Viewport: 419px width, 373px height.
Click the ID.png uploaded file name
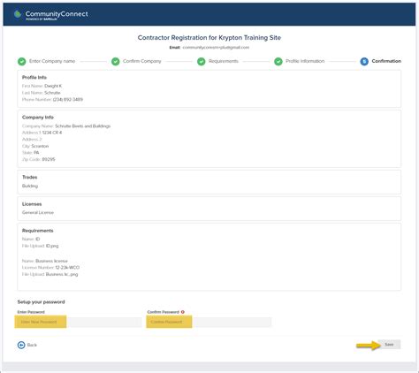point(52,246)
